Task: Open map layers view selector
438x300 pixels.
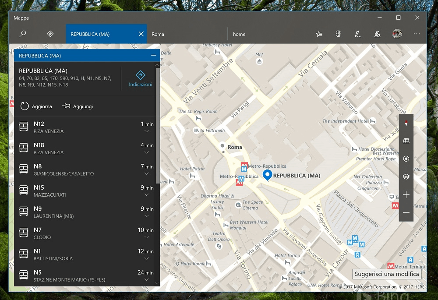Action: (406, 176)
